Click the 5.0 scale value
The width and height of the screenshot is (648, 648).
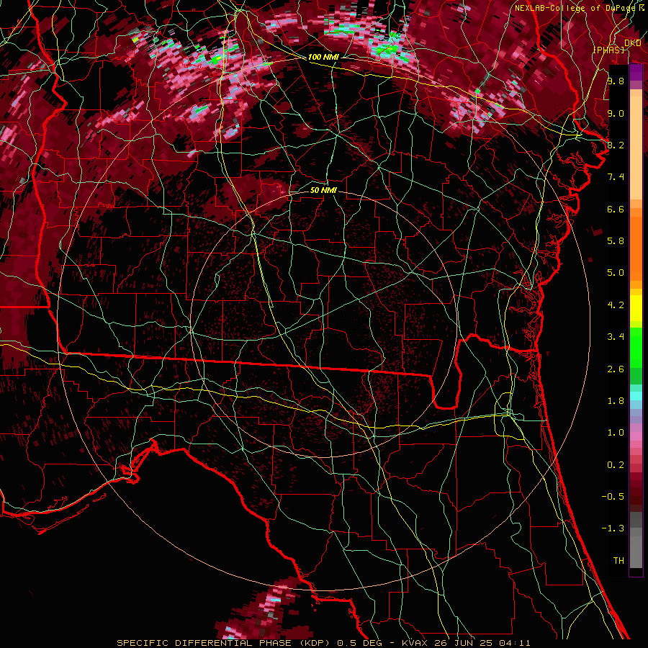coord(616,273)
